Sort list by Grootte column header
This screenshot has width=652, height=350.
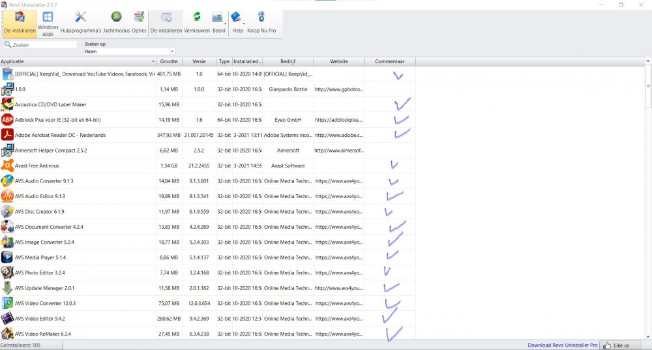click(x=170, y=61)
